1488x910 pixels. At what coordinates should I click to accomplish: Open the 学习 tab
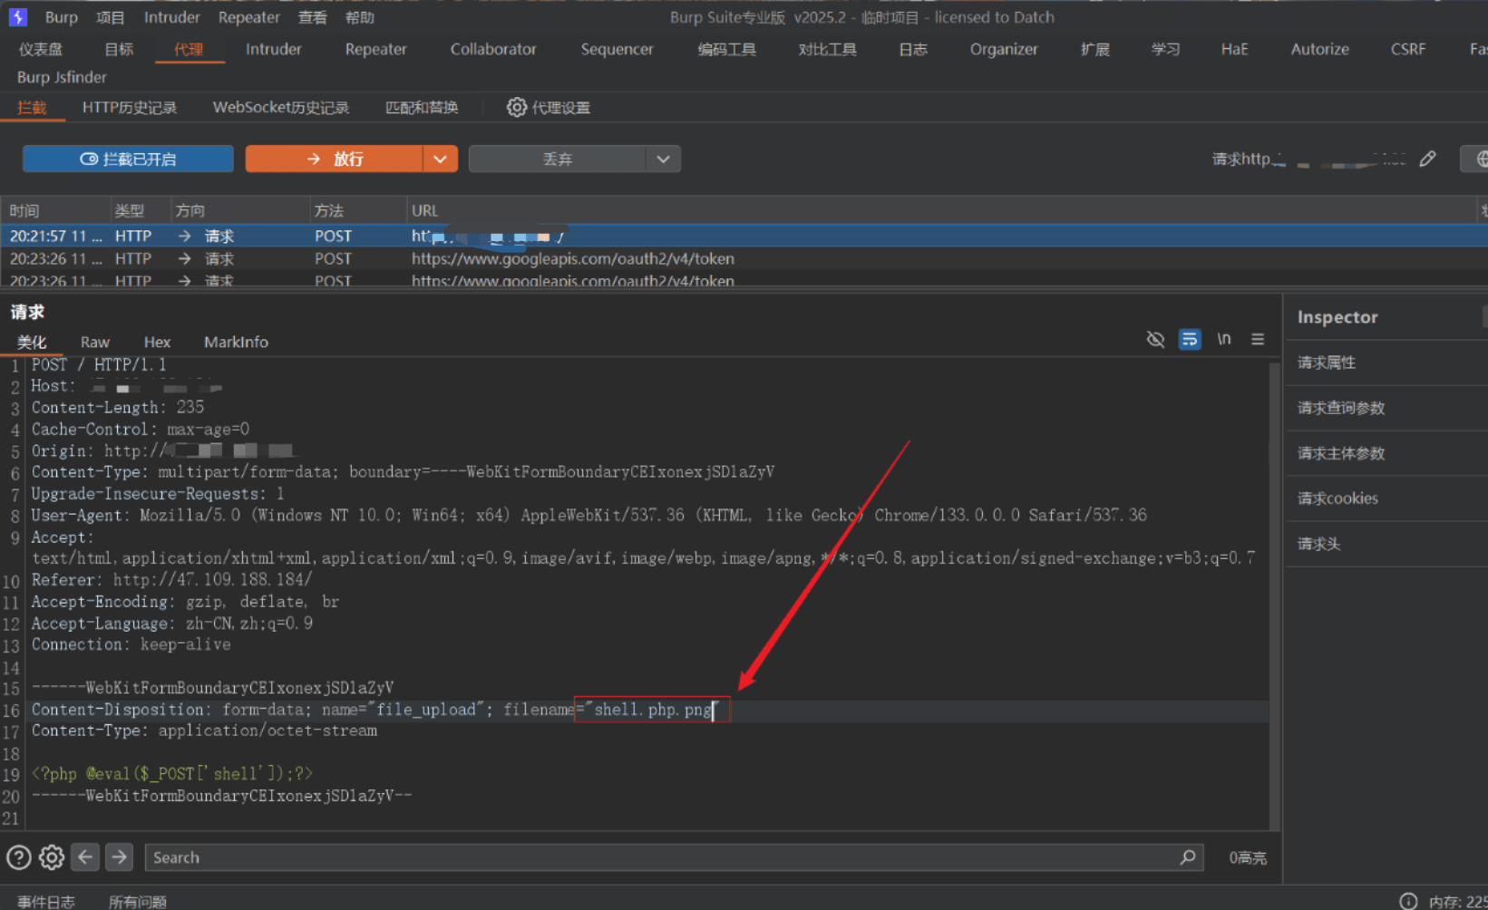pyautogui.click(x=1165, y=49)
